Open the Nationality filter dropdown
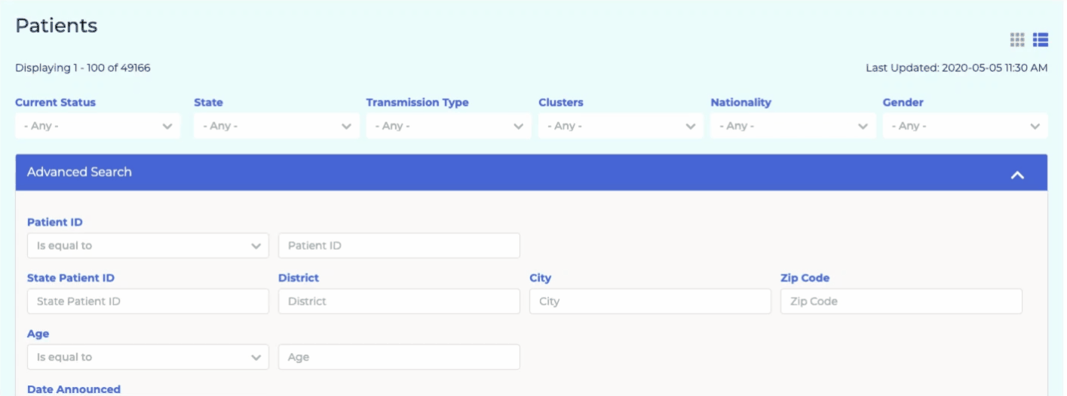This screenshot has width=1067, height=396. (x=793, y=126)
